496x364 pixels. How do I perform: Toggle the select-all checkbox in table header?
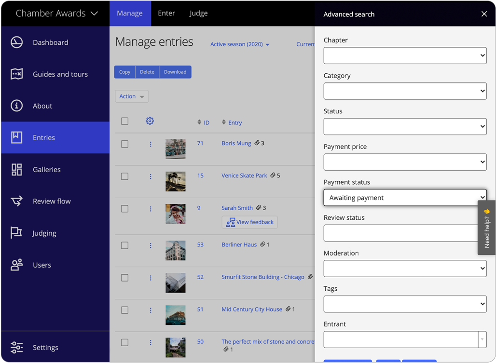tap(124, 121)
